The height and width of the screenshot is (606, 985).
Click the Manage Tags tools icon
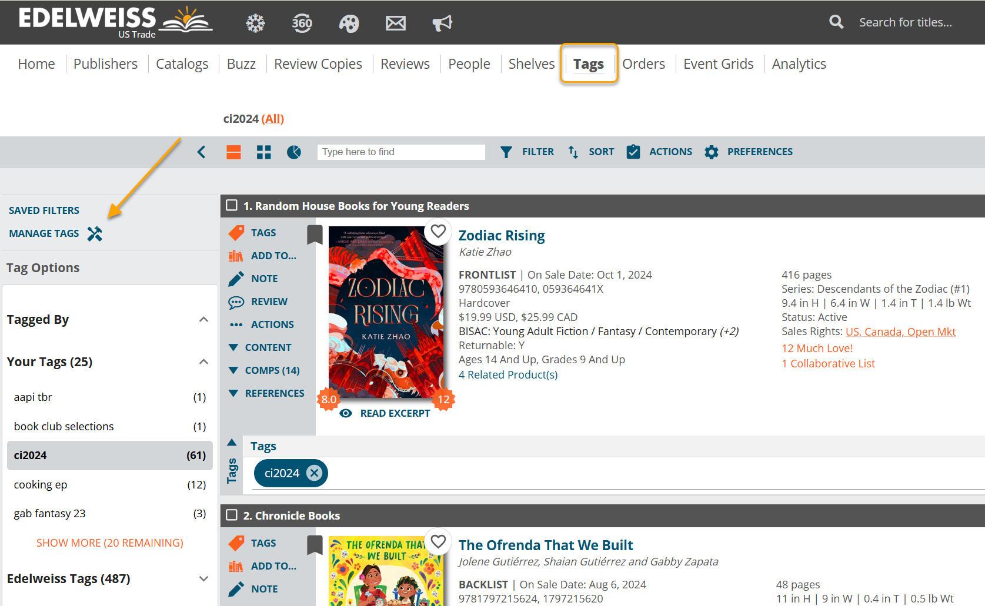point(95,234)
